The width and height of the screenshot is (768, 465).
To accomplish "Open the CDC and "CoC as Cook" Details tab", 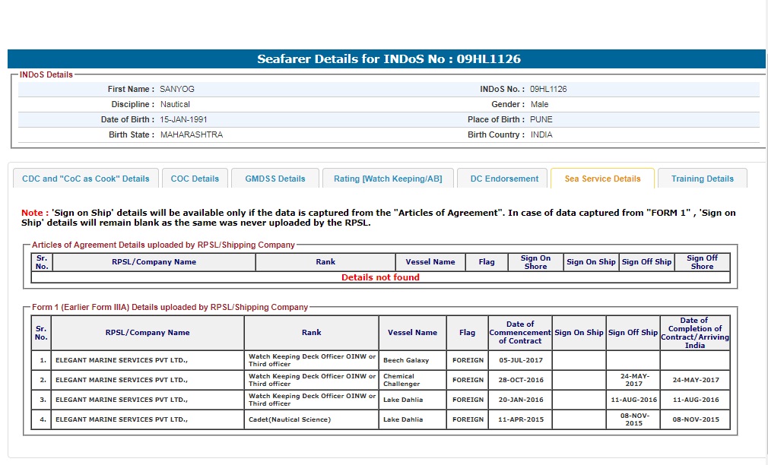I will click(86, 179).
